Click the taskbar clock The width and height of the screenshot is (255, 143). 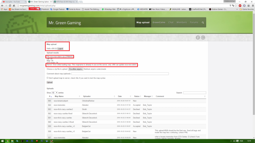[249, 141]
